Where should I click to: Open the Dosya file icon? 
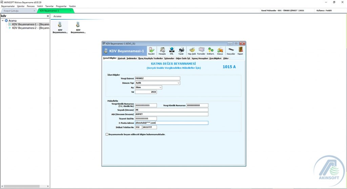220,51
